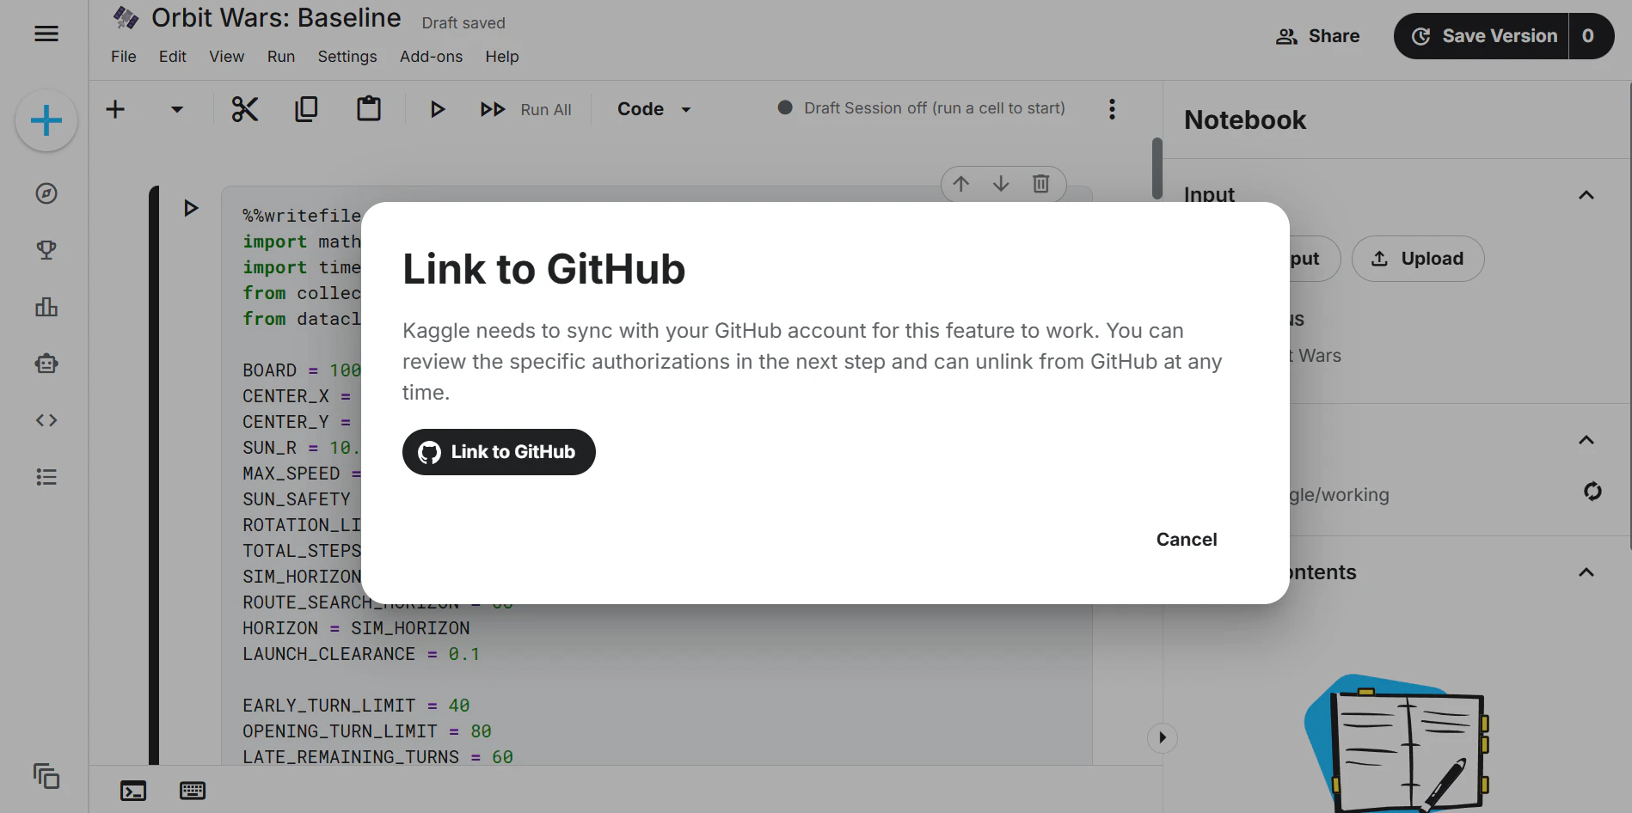Cancel the Link to GitHub dialog
Viewport: 1632px width, 813px height.
tap(1187, 540)
